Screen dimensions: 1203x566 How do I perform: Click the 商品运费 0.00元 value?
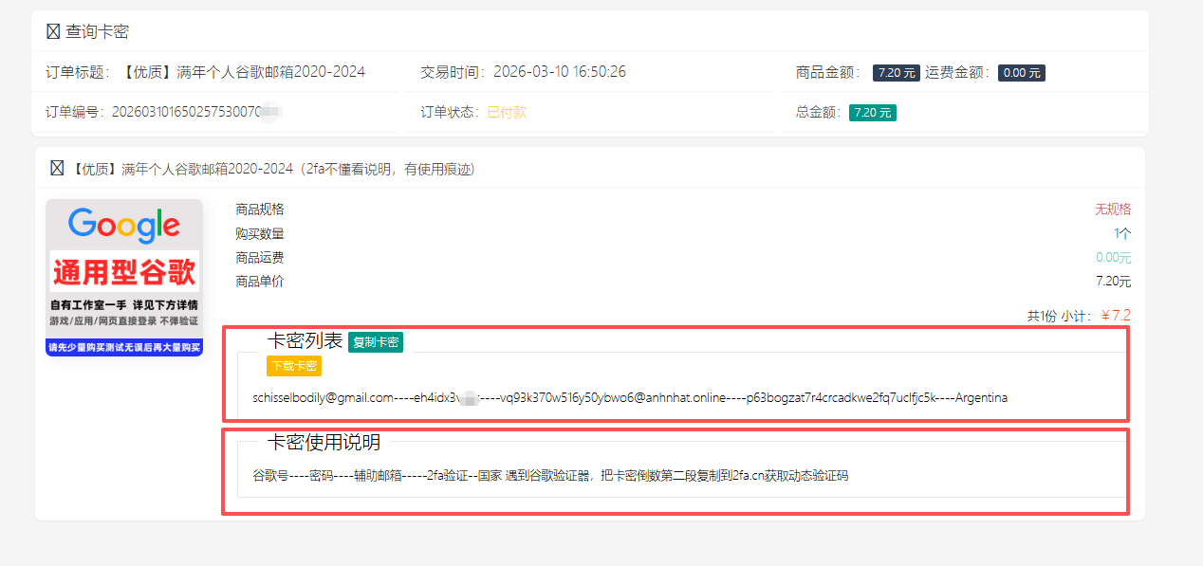1114,258
